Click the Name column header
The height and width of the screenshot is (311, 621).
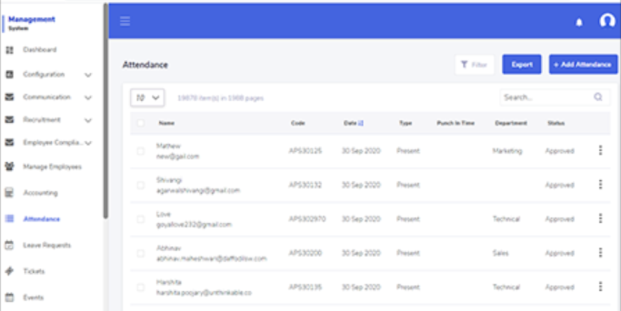tap(166, 123)
